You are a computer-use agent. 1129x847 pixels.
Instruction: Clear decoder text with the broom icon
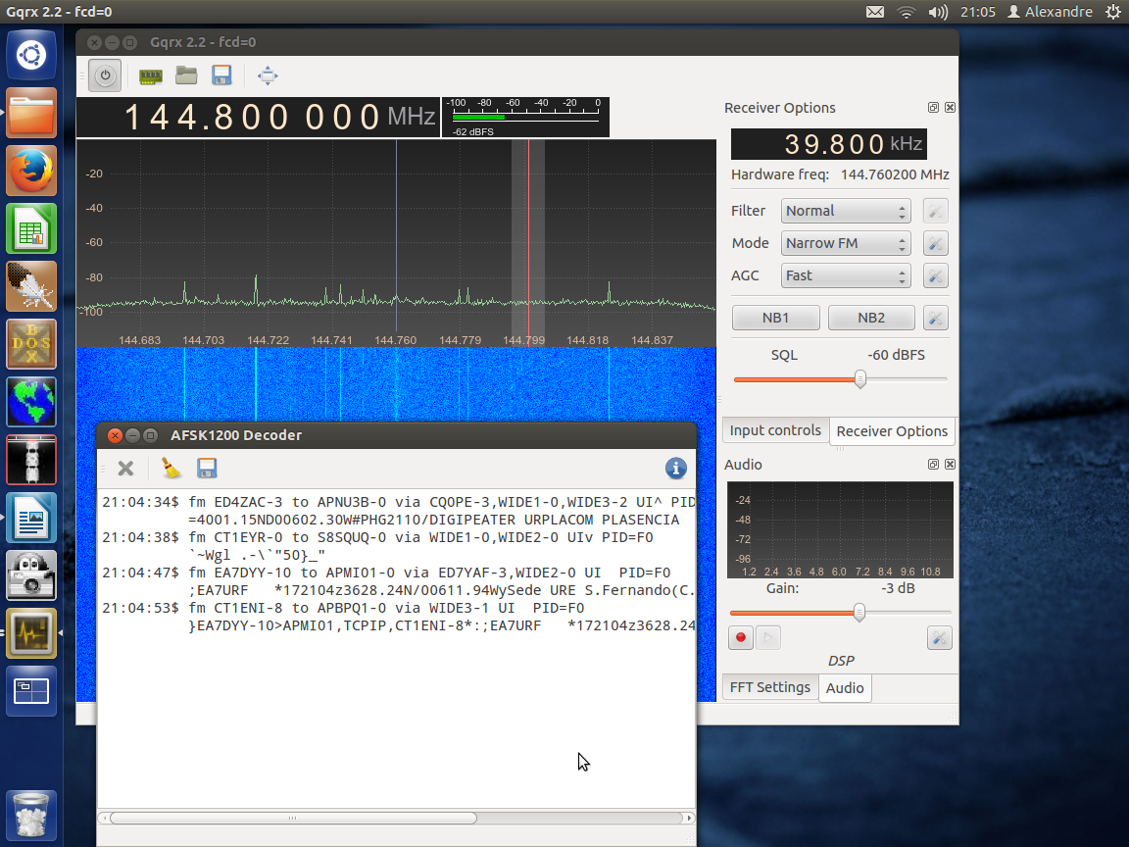172,469
